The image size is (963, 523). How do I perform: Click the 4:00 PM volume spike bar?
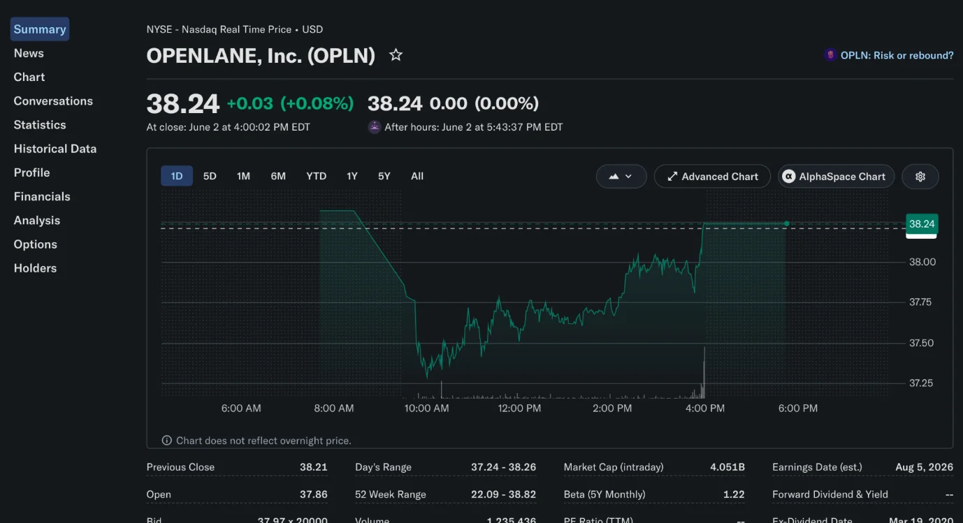[x=704, y=372]
